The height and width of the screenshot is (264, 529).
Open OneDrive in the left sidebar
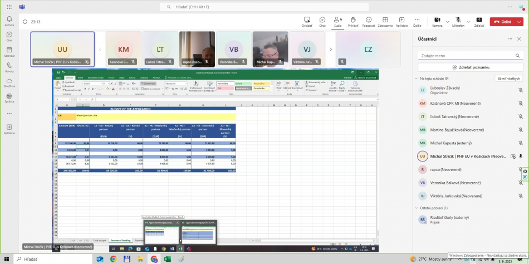[9, 82]
